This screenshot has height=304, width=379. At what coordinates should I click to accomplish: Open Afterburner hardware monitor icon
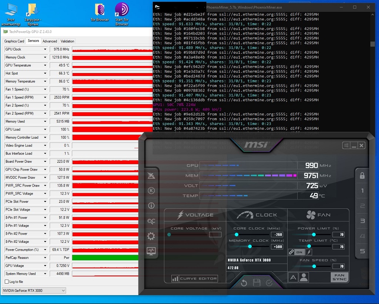click(x=151, y=251)
